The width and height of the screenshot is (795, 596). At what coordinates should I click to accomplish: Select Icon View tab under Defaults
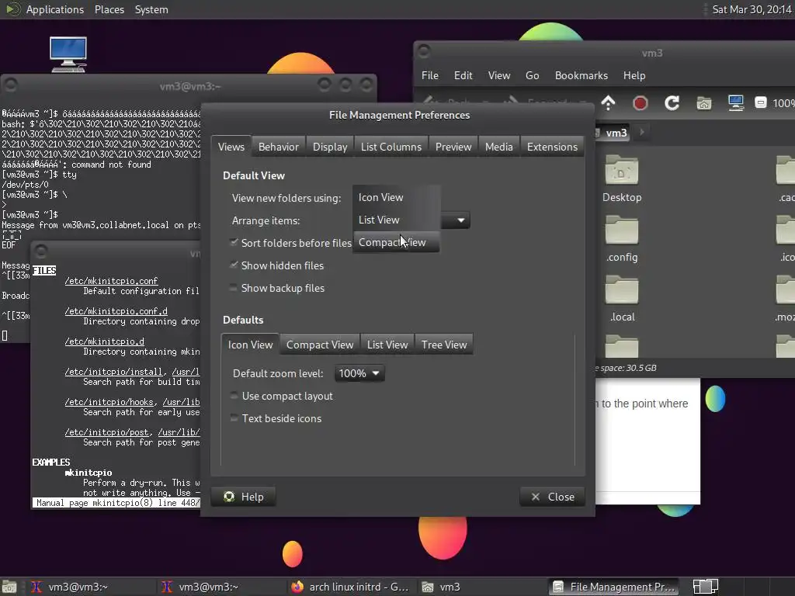(x=251, y=345)
